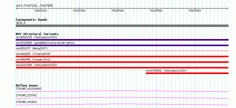Open transcript CTH|NM_153742 label

pyautogui.click(x=26, y=95)
